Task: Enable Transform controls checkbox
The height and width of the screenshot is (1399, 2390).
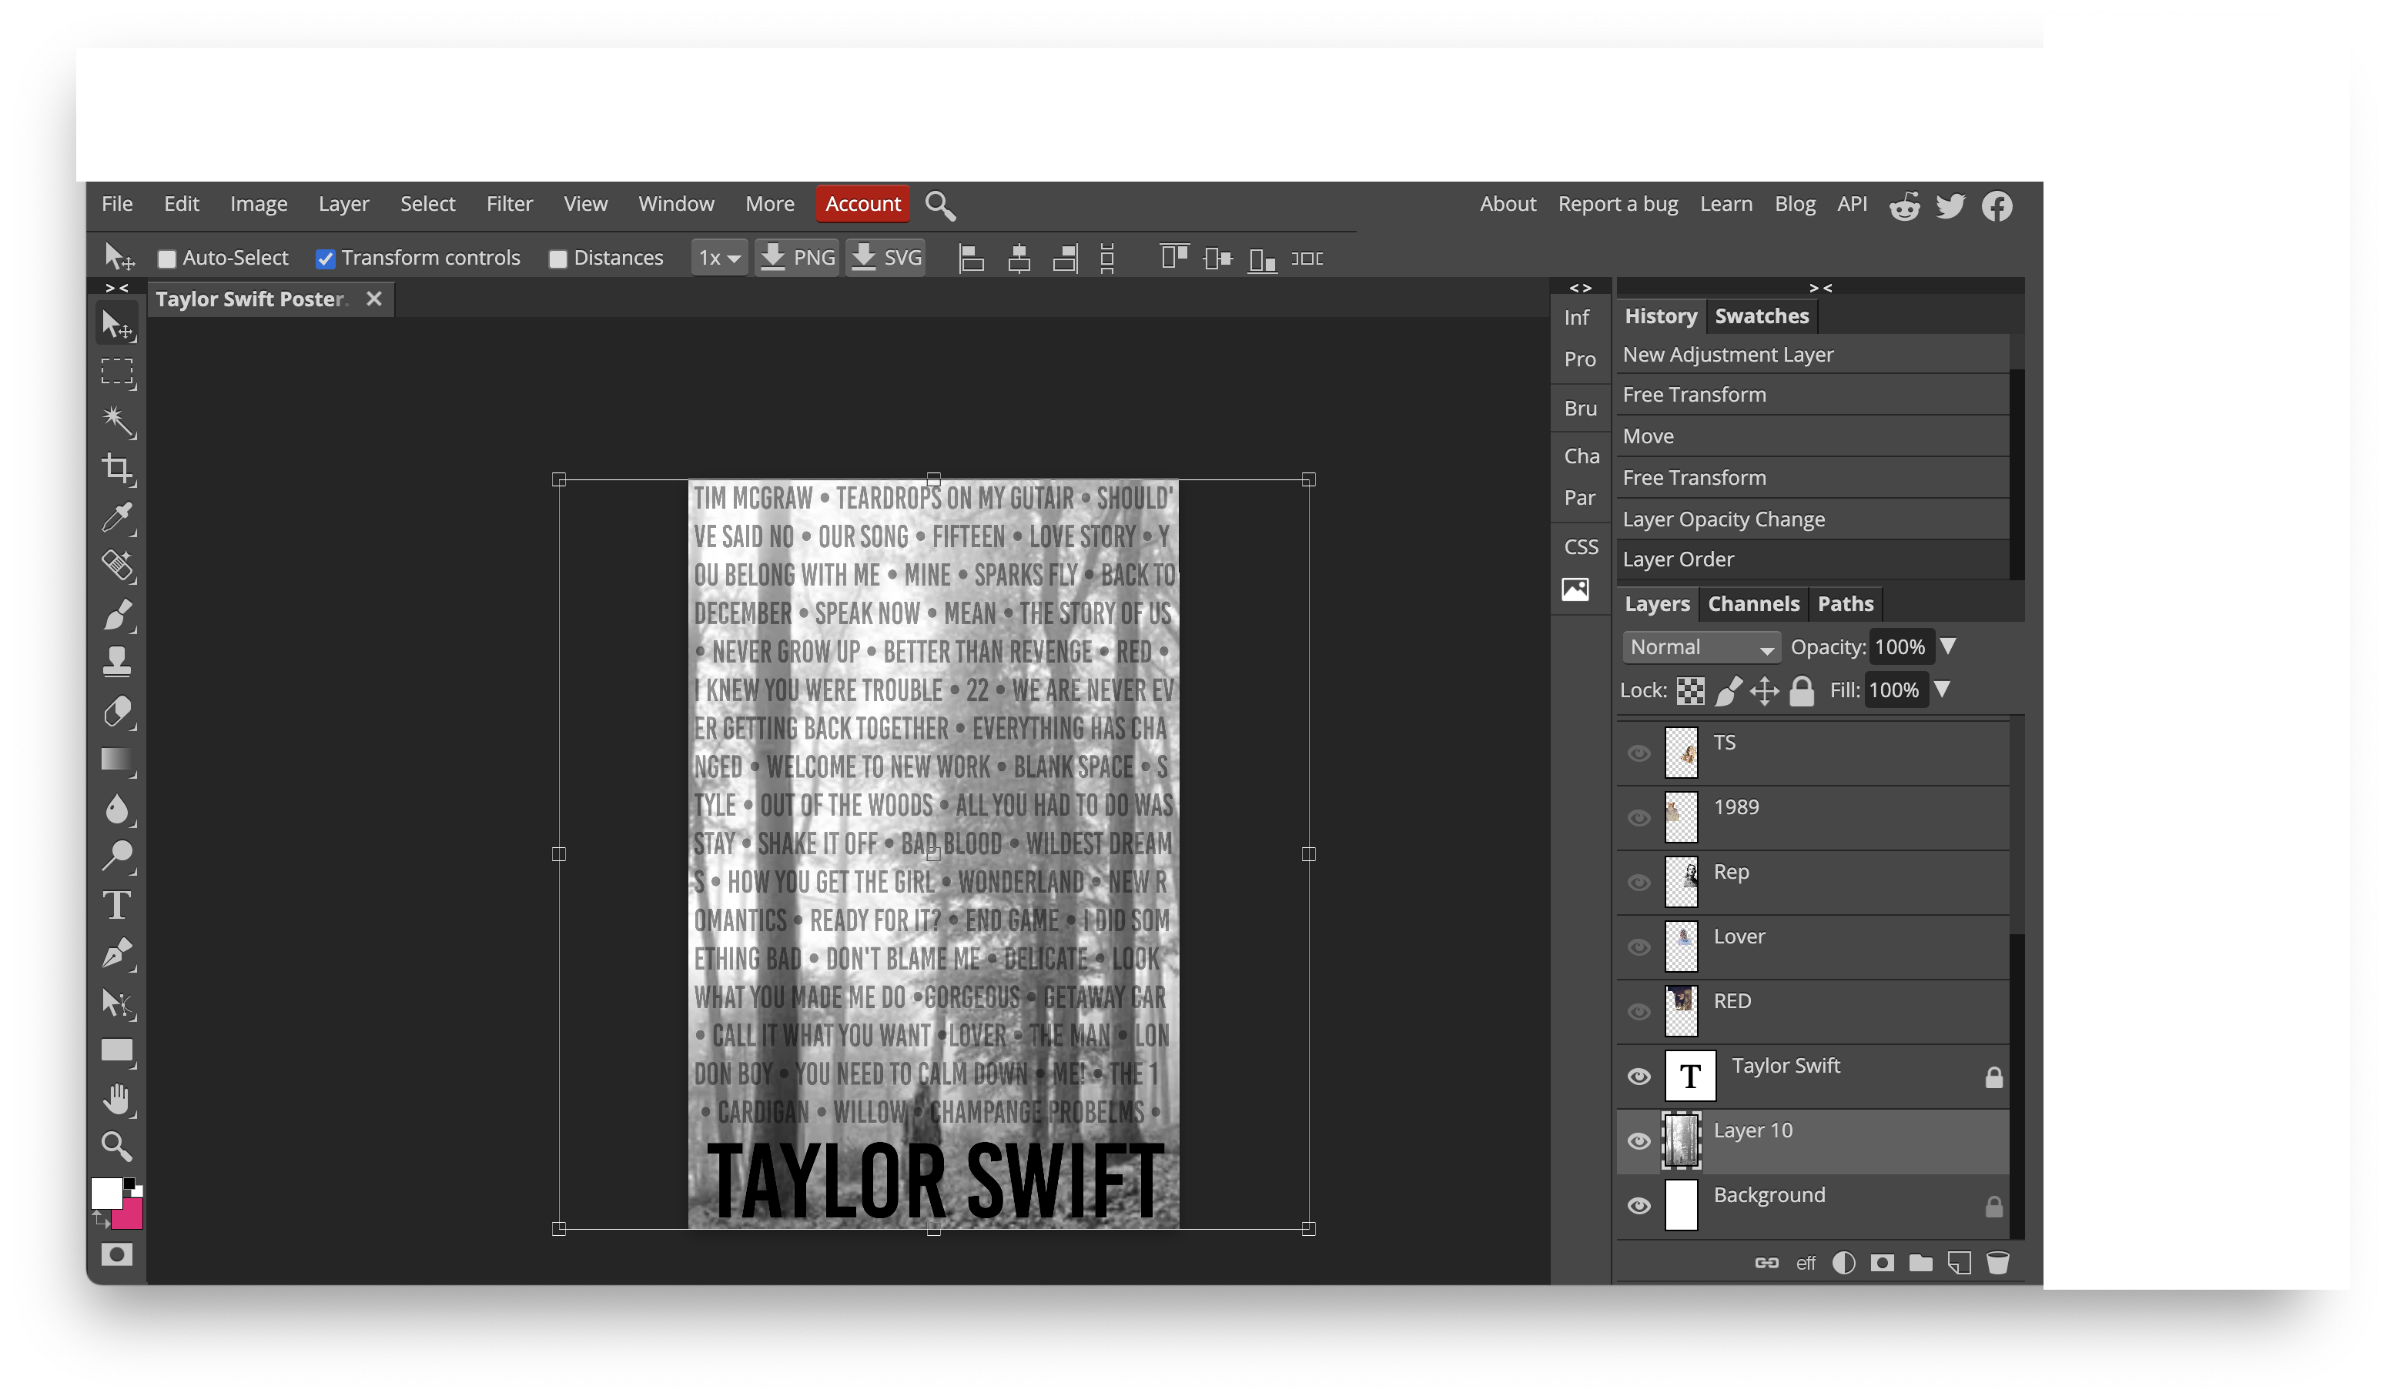Action: [326, 258]
